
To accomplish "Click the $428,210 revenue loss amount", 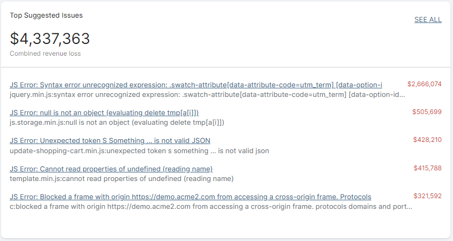I will [x=427, y=140].
